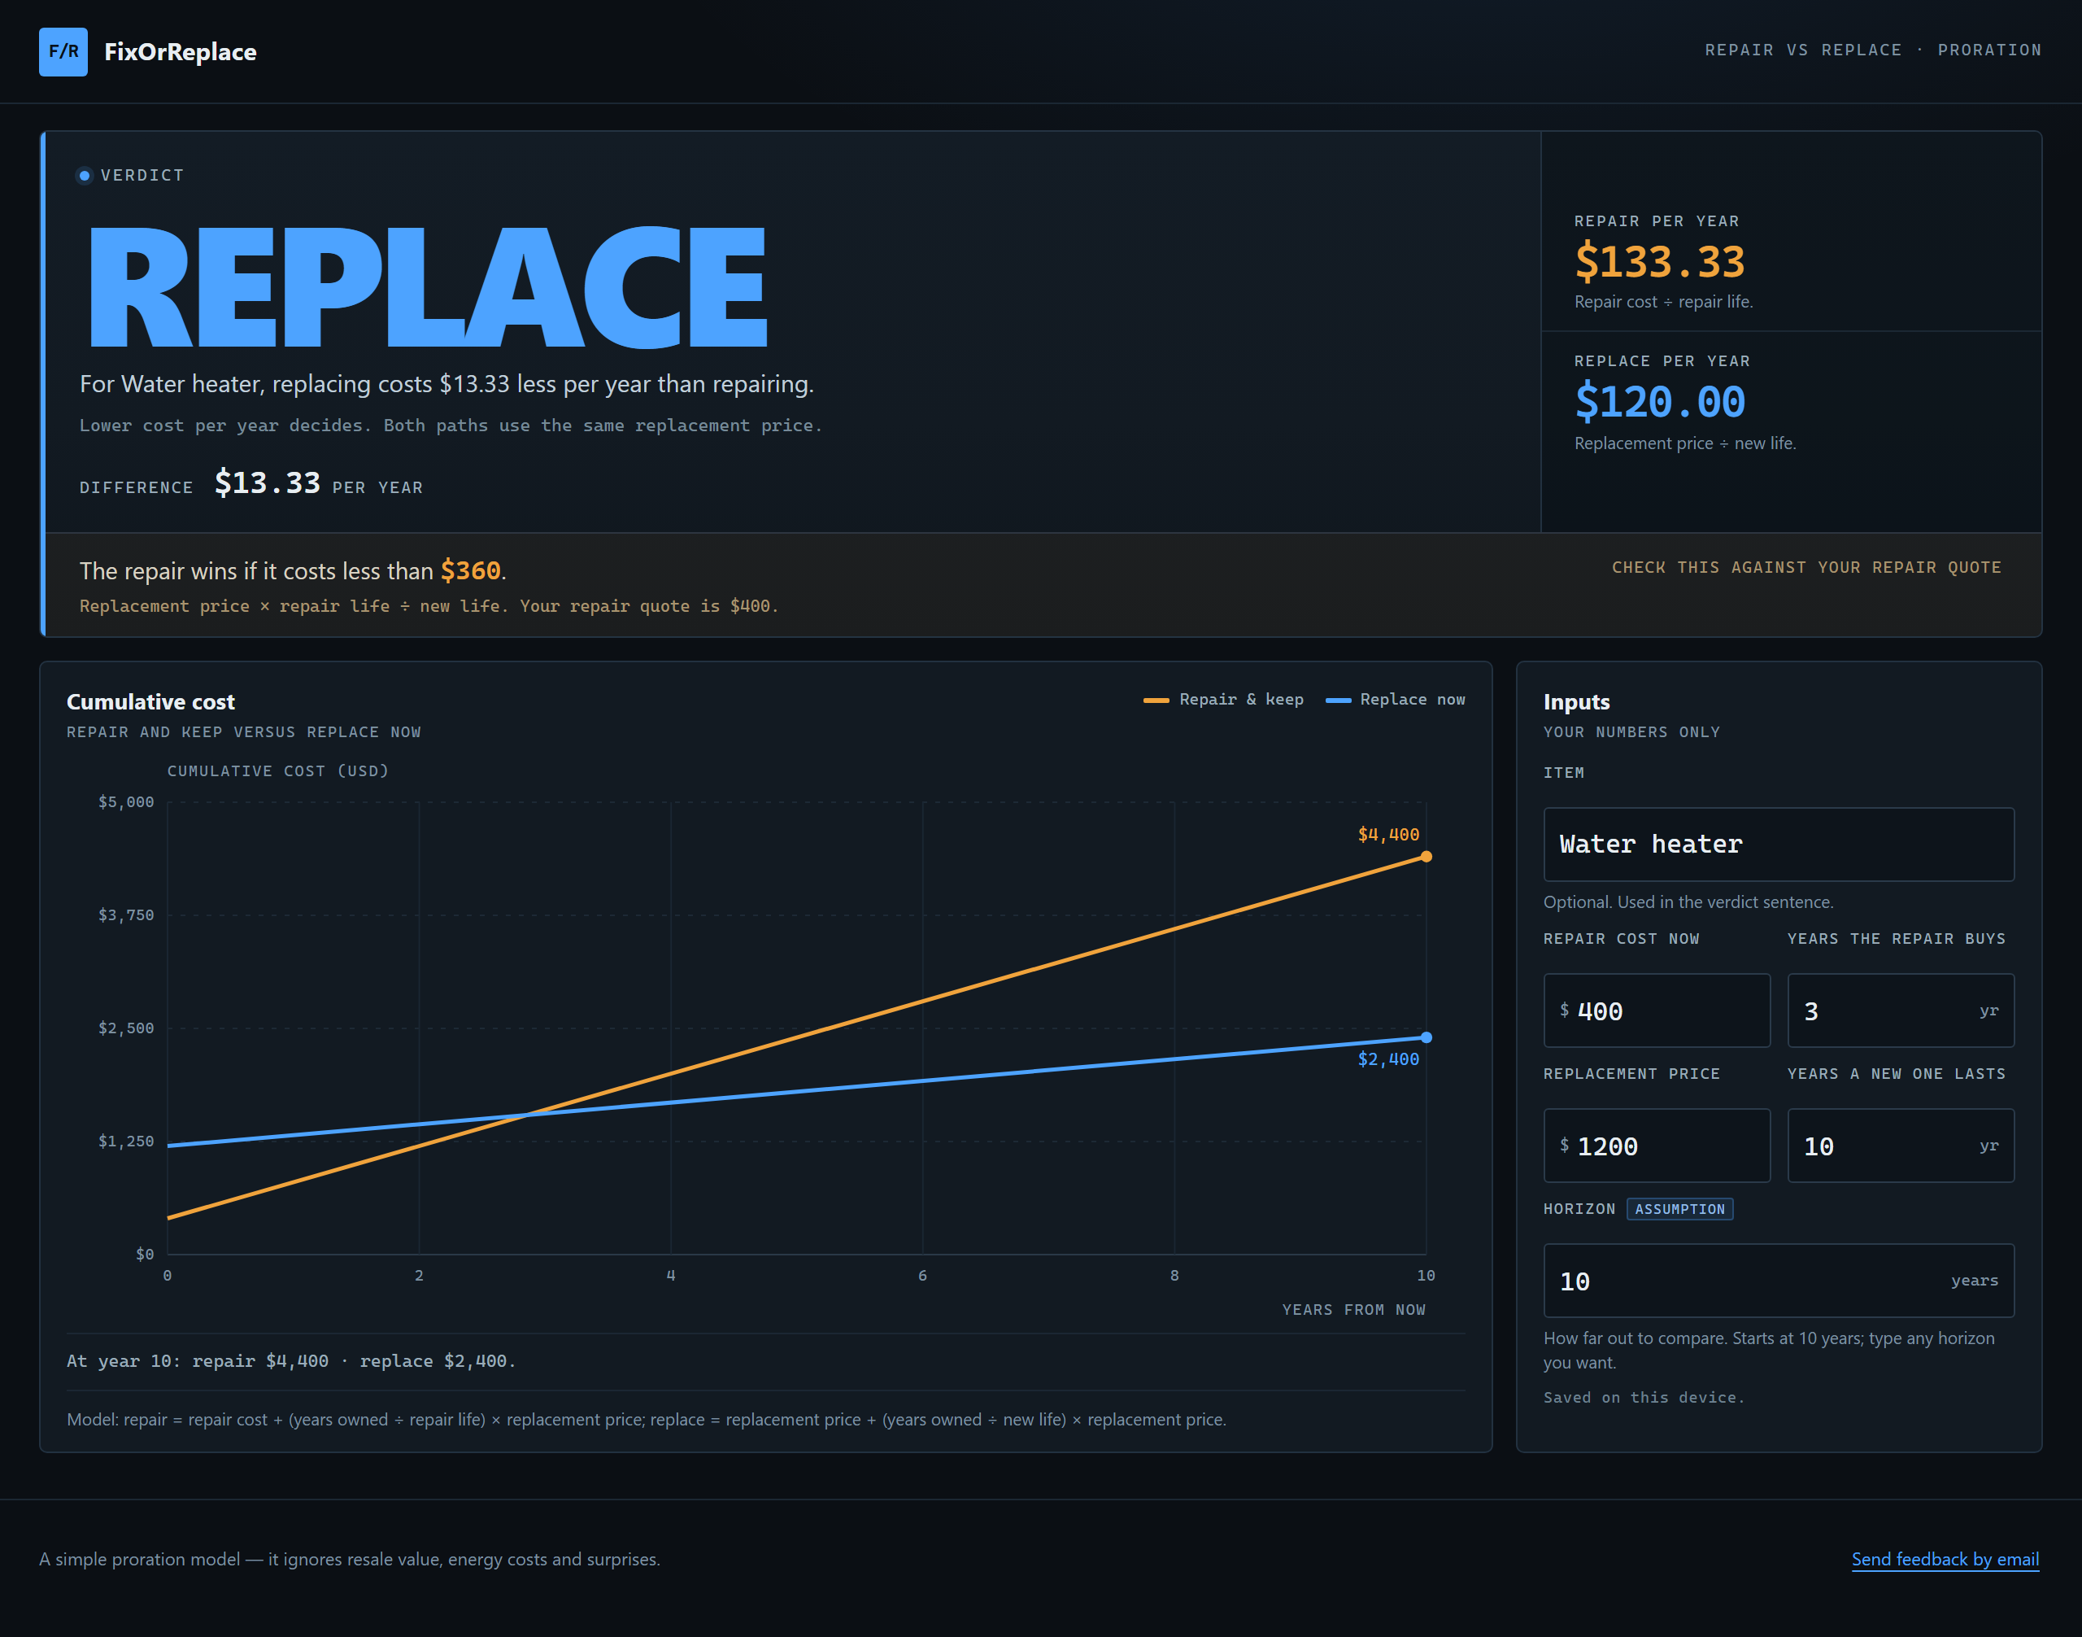Click the blue Replace now legend swatch
The height and width of the screenshot is (1637, 2082).
[x=1338, y=701]
